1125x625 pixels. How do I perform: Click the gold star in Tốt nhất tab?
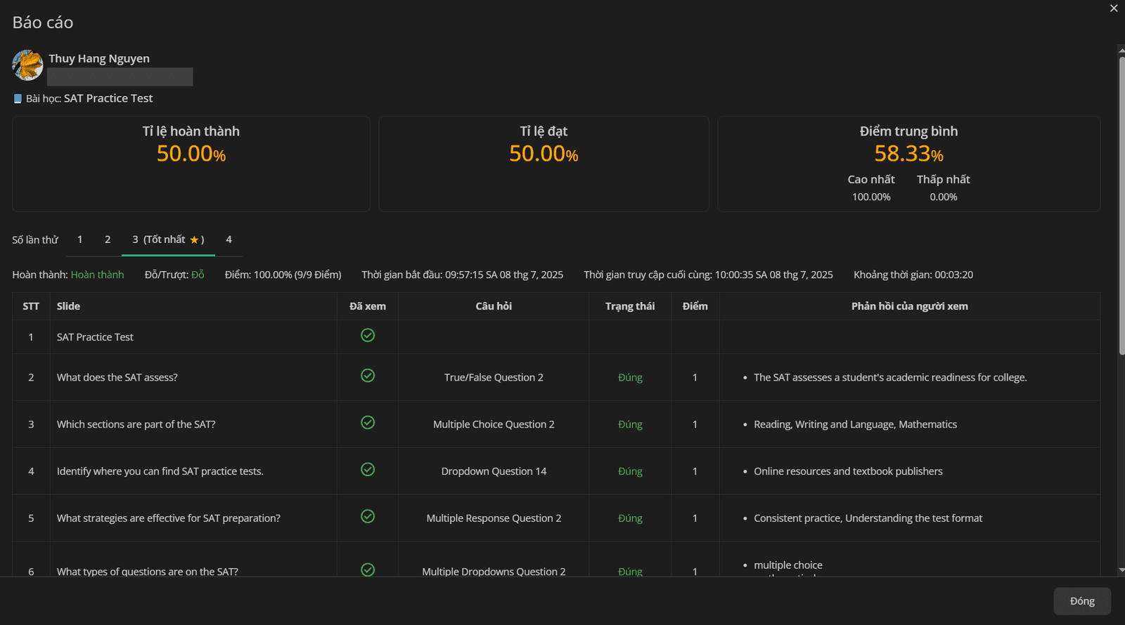click(194, 240)
